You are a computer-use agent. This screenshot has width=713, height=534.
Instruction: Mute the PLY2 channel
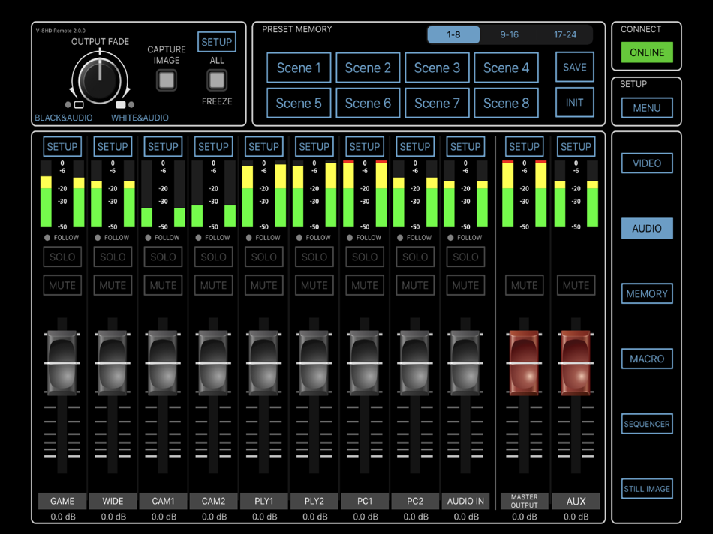coord(314,285)
